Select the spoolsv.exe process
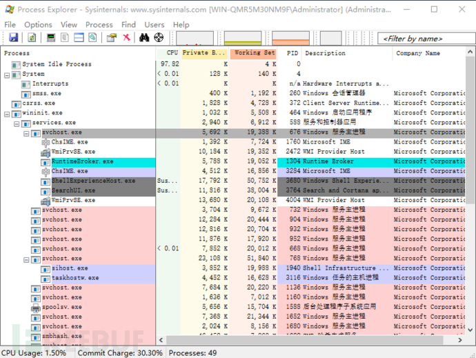 [233, 307]
